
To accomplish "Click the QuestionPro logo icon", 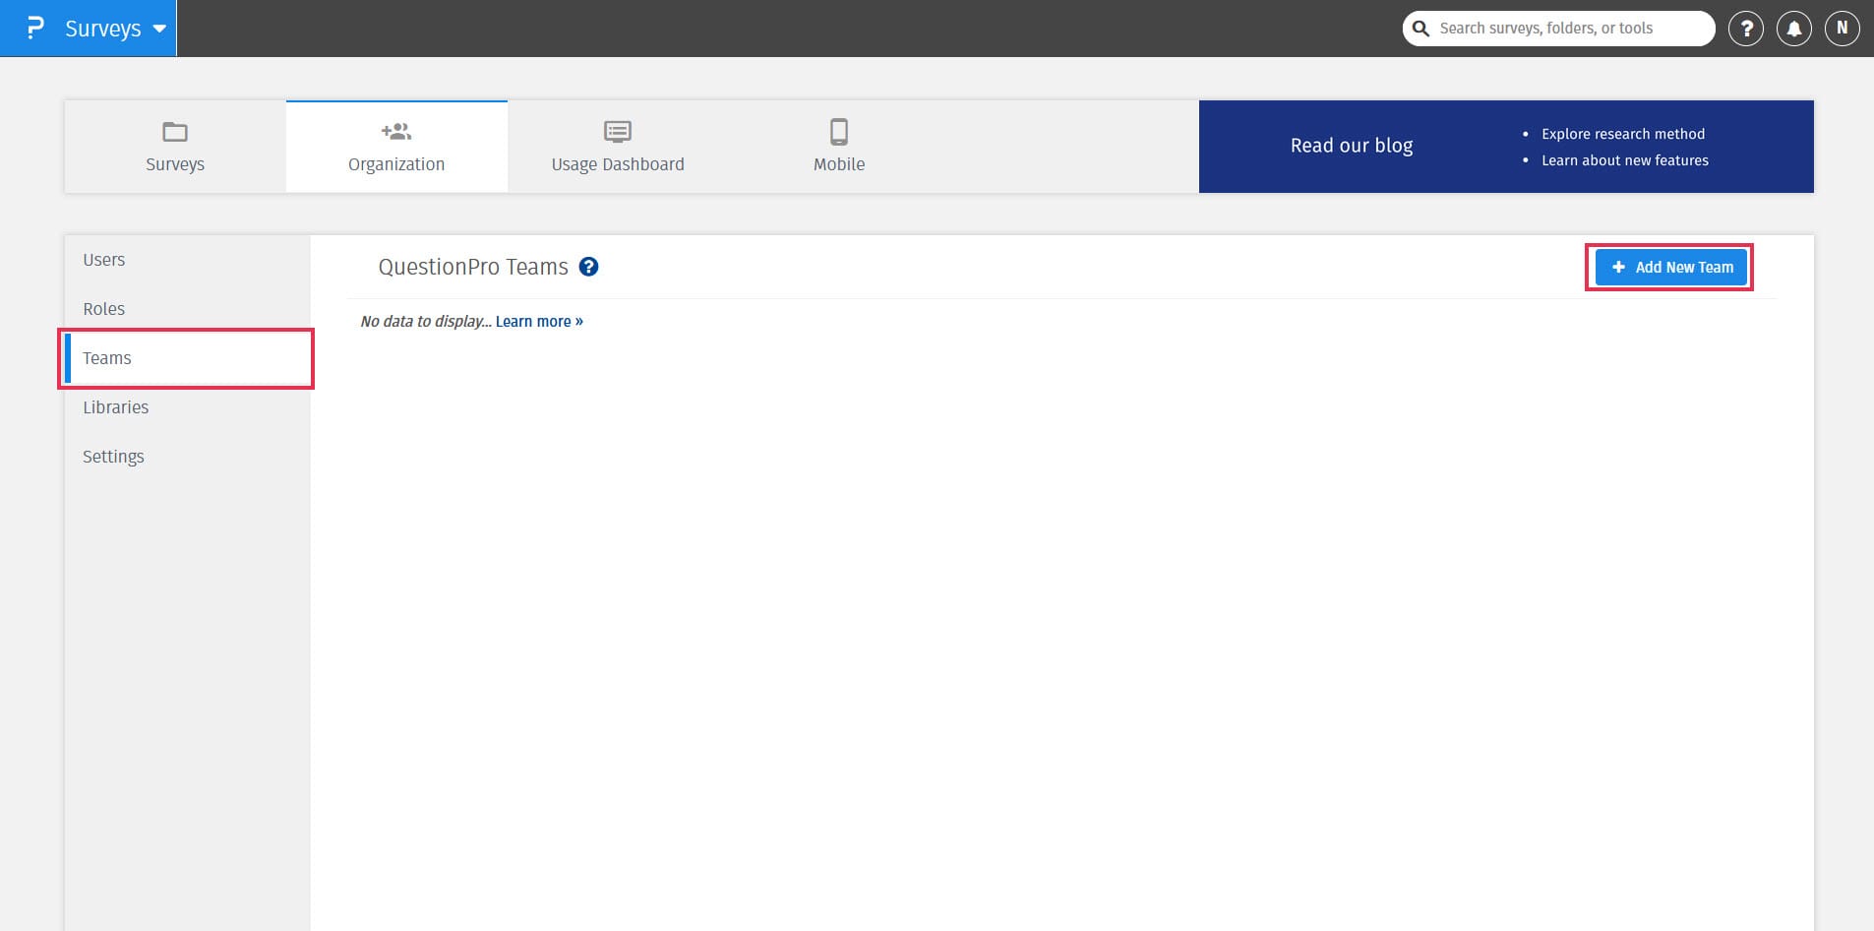I will tap(35, 27).
